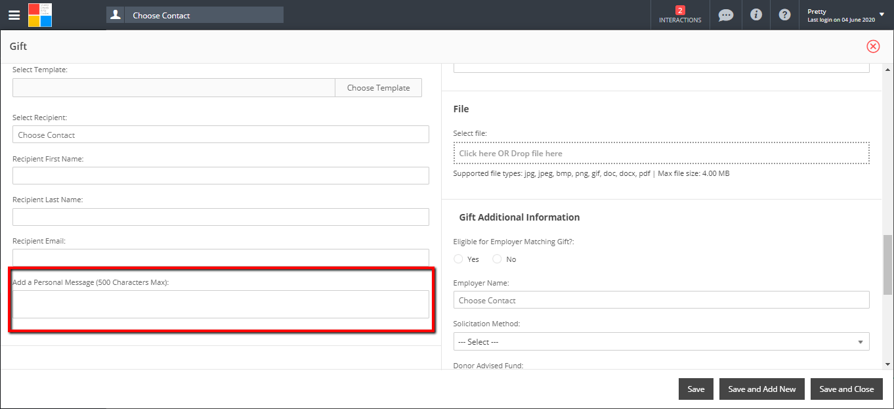Click the Employer Name Choose Contact field

pos(661,300)
